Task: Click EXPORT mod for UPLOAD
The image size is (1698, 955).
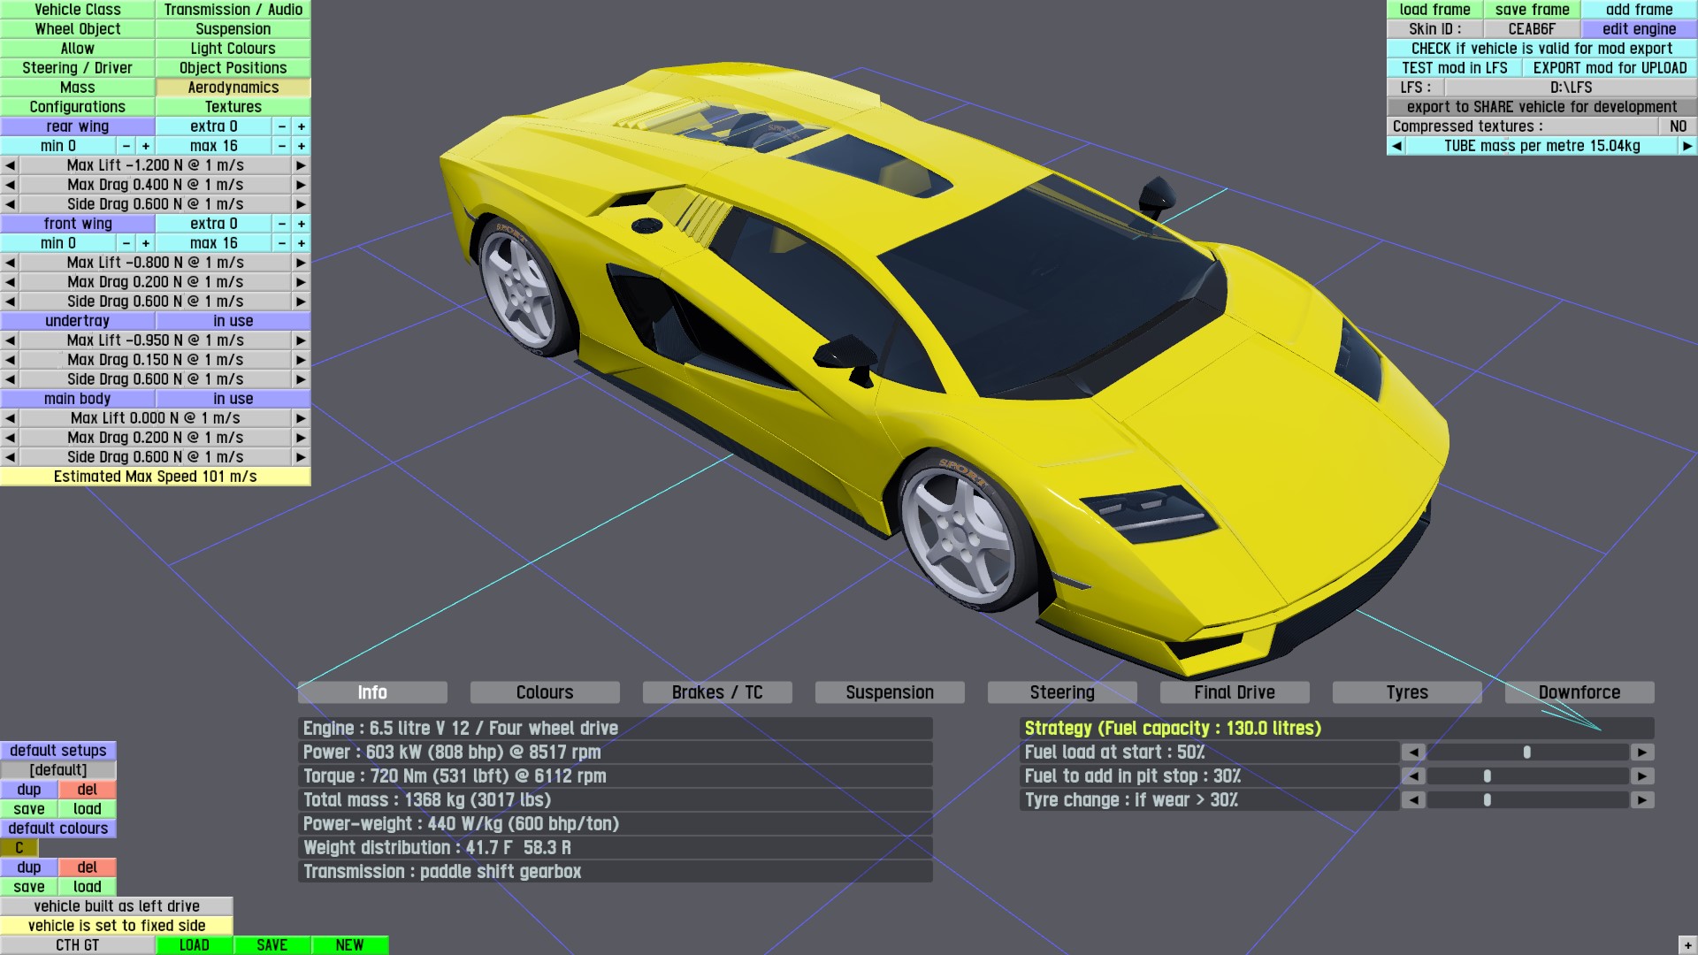Action: coord(1610,68)
